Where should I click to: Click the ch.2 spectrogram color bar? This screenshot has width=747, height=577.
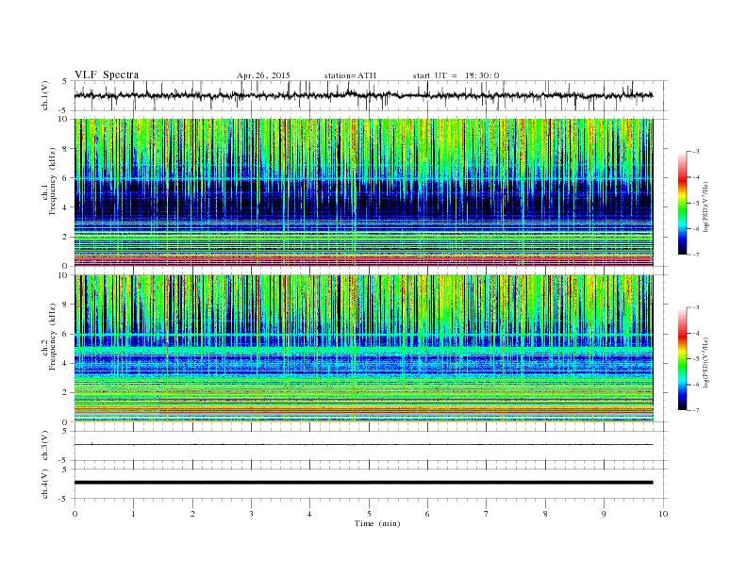point(682,359)
